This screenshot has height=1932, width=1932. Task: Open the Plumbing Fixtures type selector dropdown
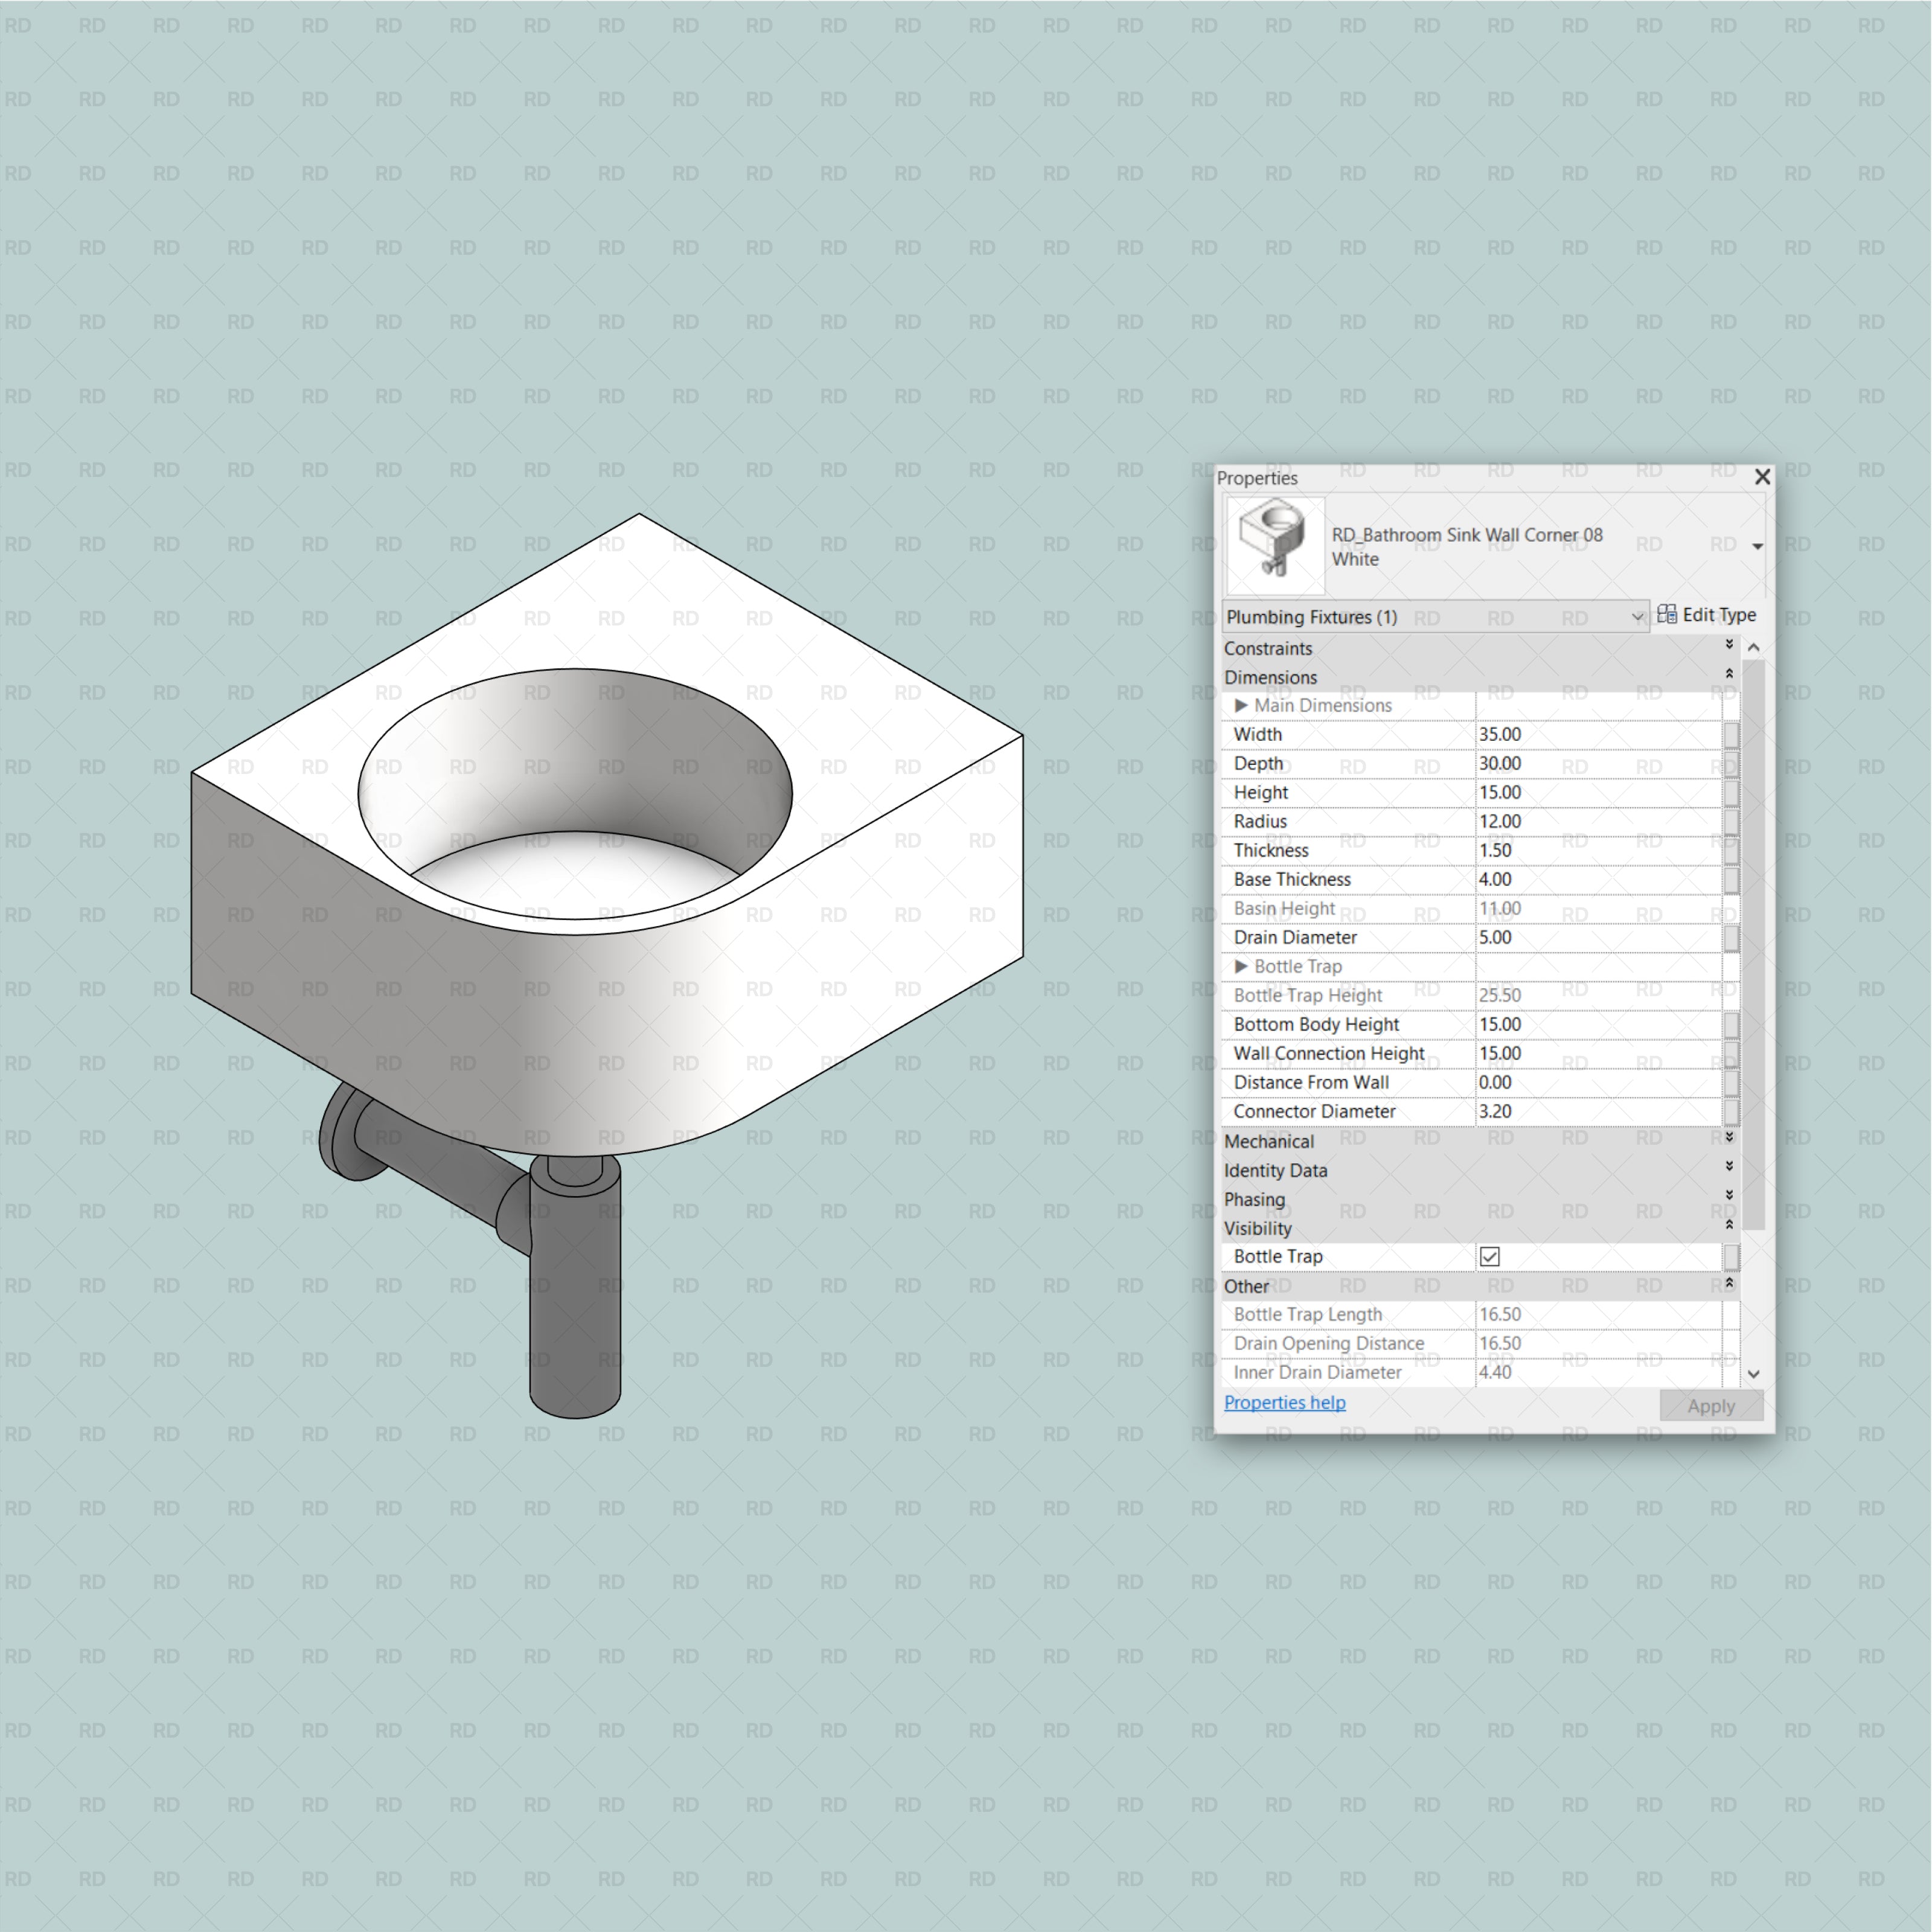(x=1637, y=616)
